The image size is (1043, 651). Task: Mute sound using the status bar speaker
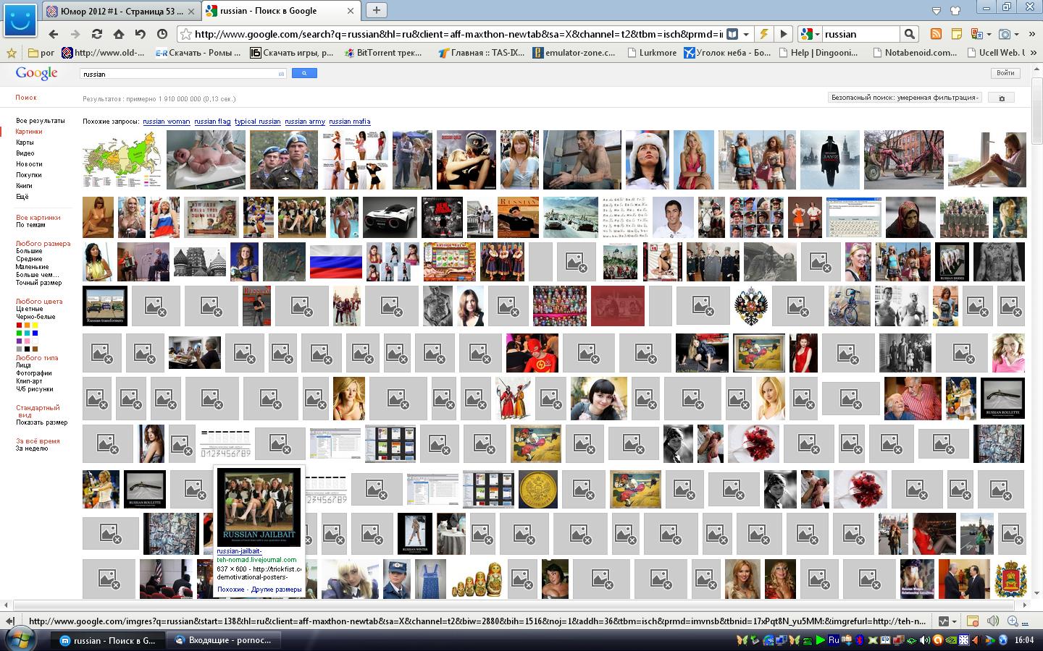[993, 621]
